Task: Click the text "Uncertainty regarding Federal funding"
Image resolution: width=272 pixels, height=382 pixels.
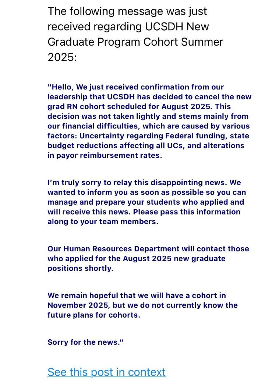Action: 153,136
